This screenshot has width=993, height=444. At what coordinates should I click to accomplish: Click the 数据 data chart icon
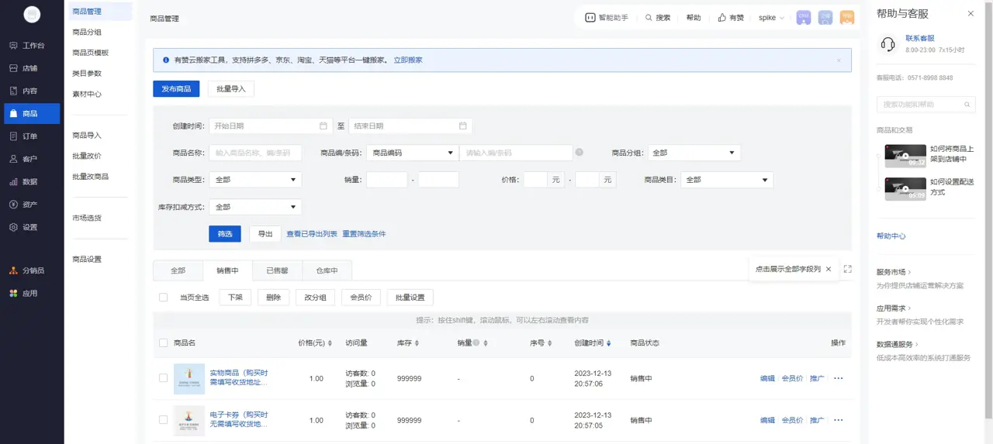pyautogui.click(x=14, y=182)
